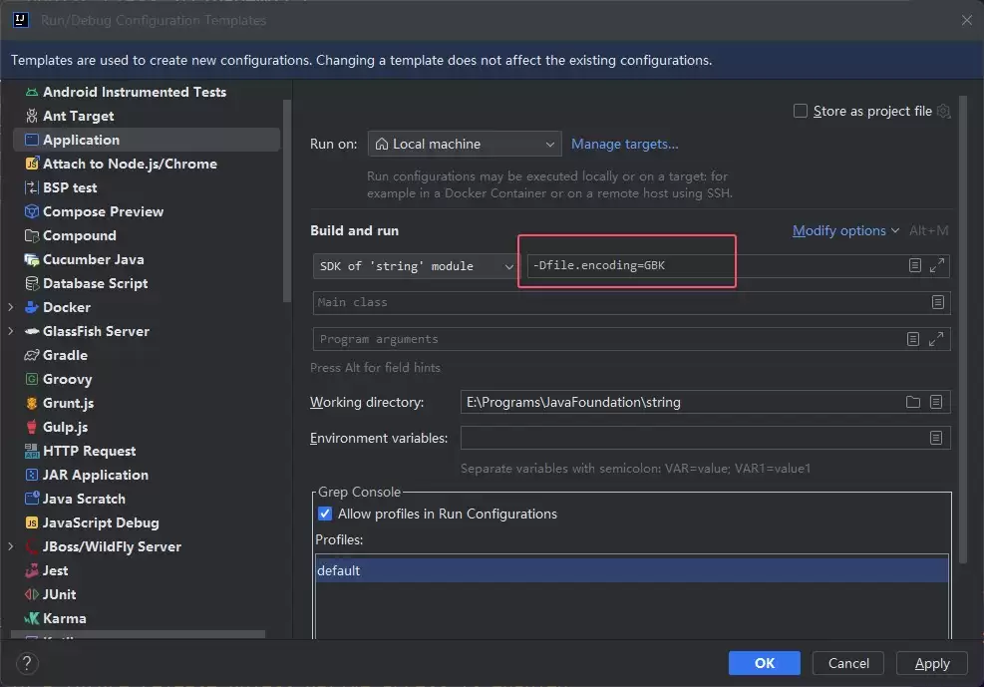Screen dimensions: 984x687
Task: Click the GlassFish Server fish icon
Action: [x=31, y=331]
